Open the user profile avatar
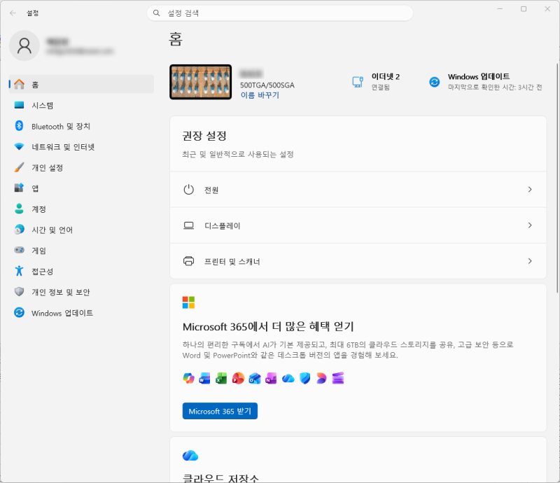Screen dimensions: 560x483 pos(24,45)
